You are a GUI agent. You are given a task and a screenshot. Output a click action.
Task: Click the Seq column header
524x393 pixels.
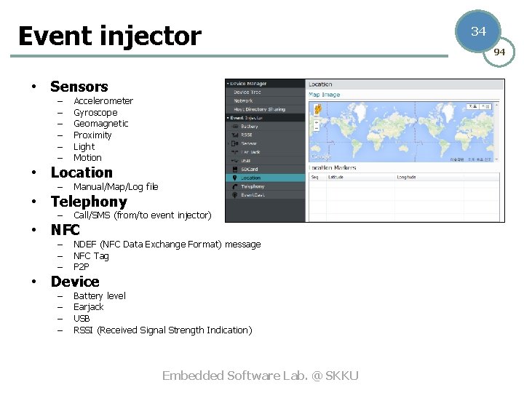click(317, 177)
